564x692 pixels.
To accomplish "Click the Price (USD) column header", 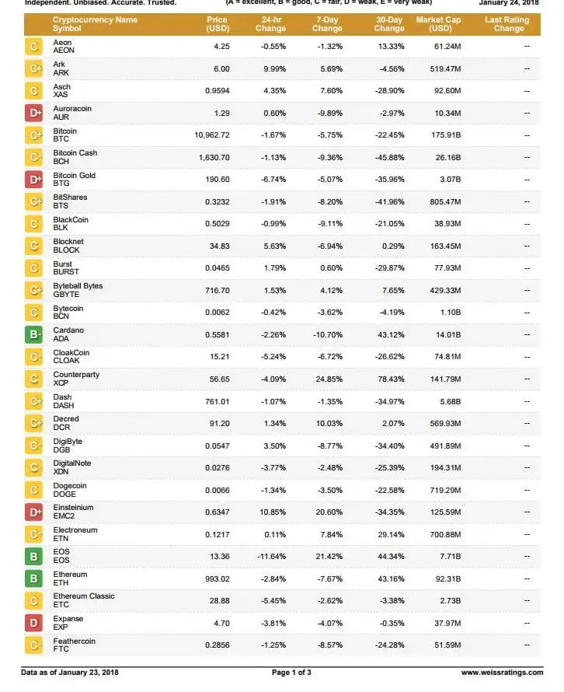I will [218, 24].
